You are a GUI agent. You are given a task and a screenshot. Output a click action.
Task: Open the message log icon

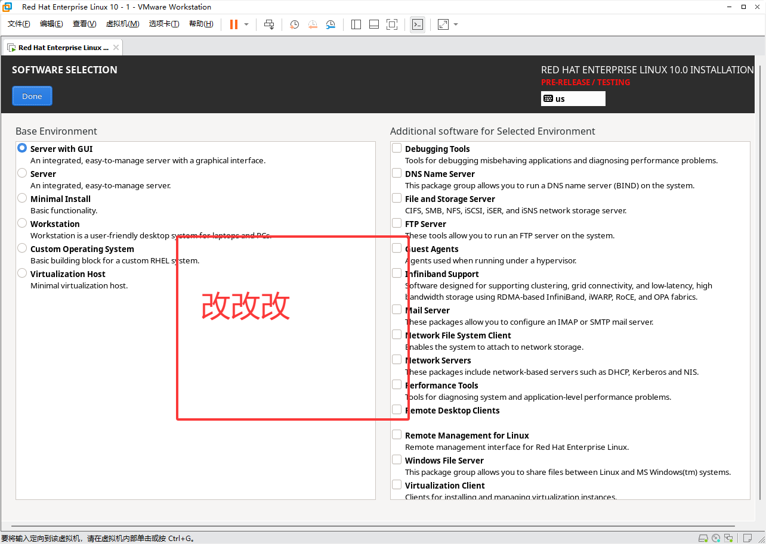click(x=748, y=539)
